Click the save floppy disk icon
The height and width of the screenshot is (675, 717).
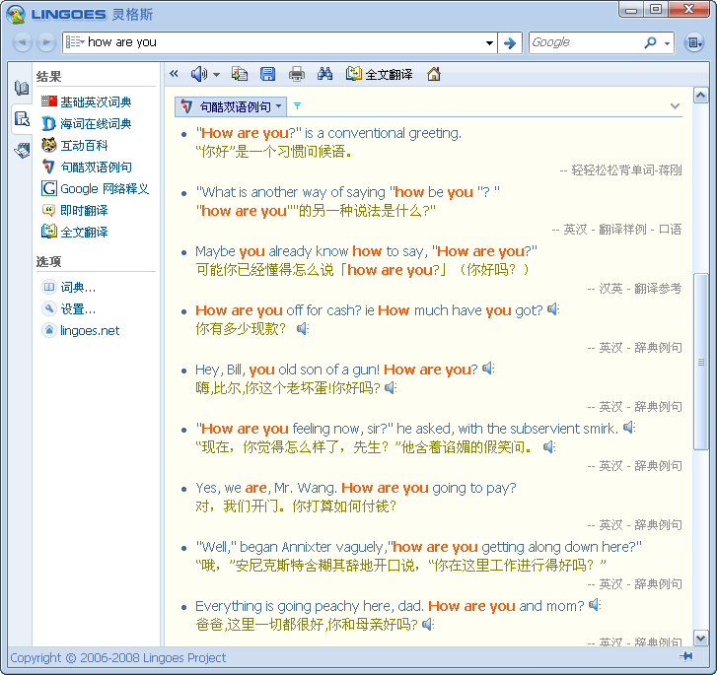267,74
